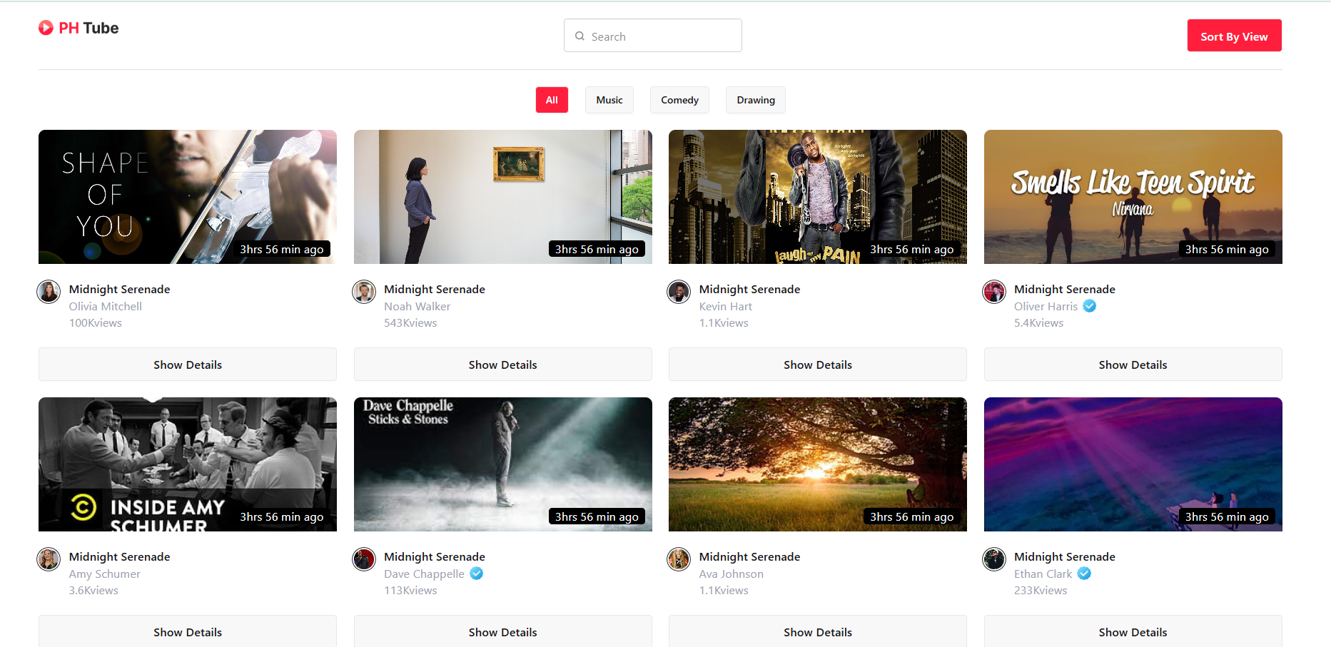Select the Drawing category filter

pyautogui.click(x=756, y=100)
